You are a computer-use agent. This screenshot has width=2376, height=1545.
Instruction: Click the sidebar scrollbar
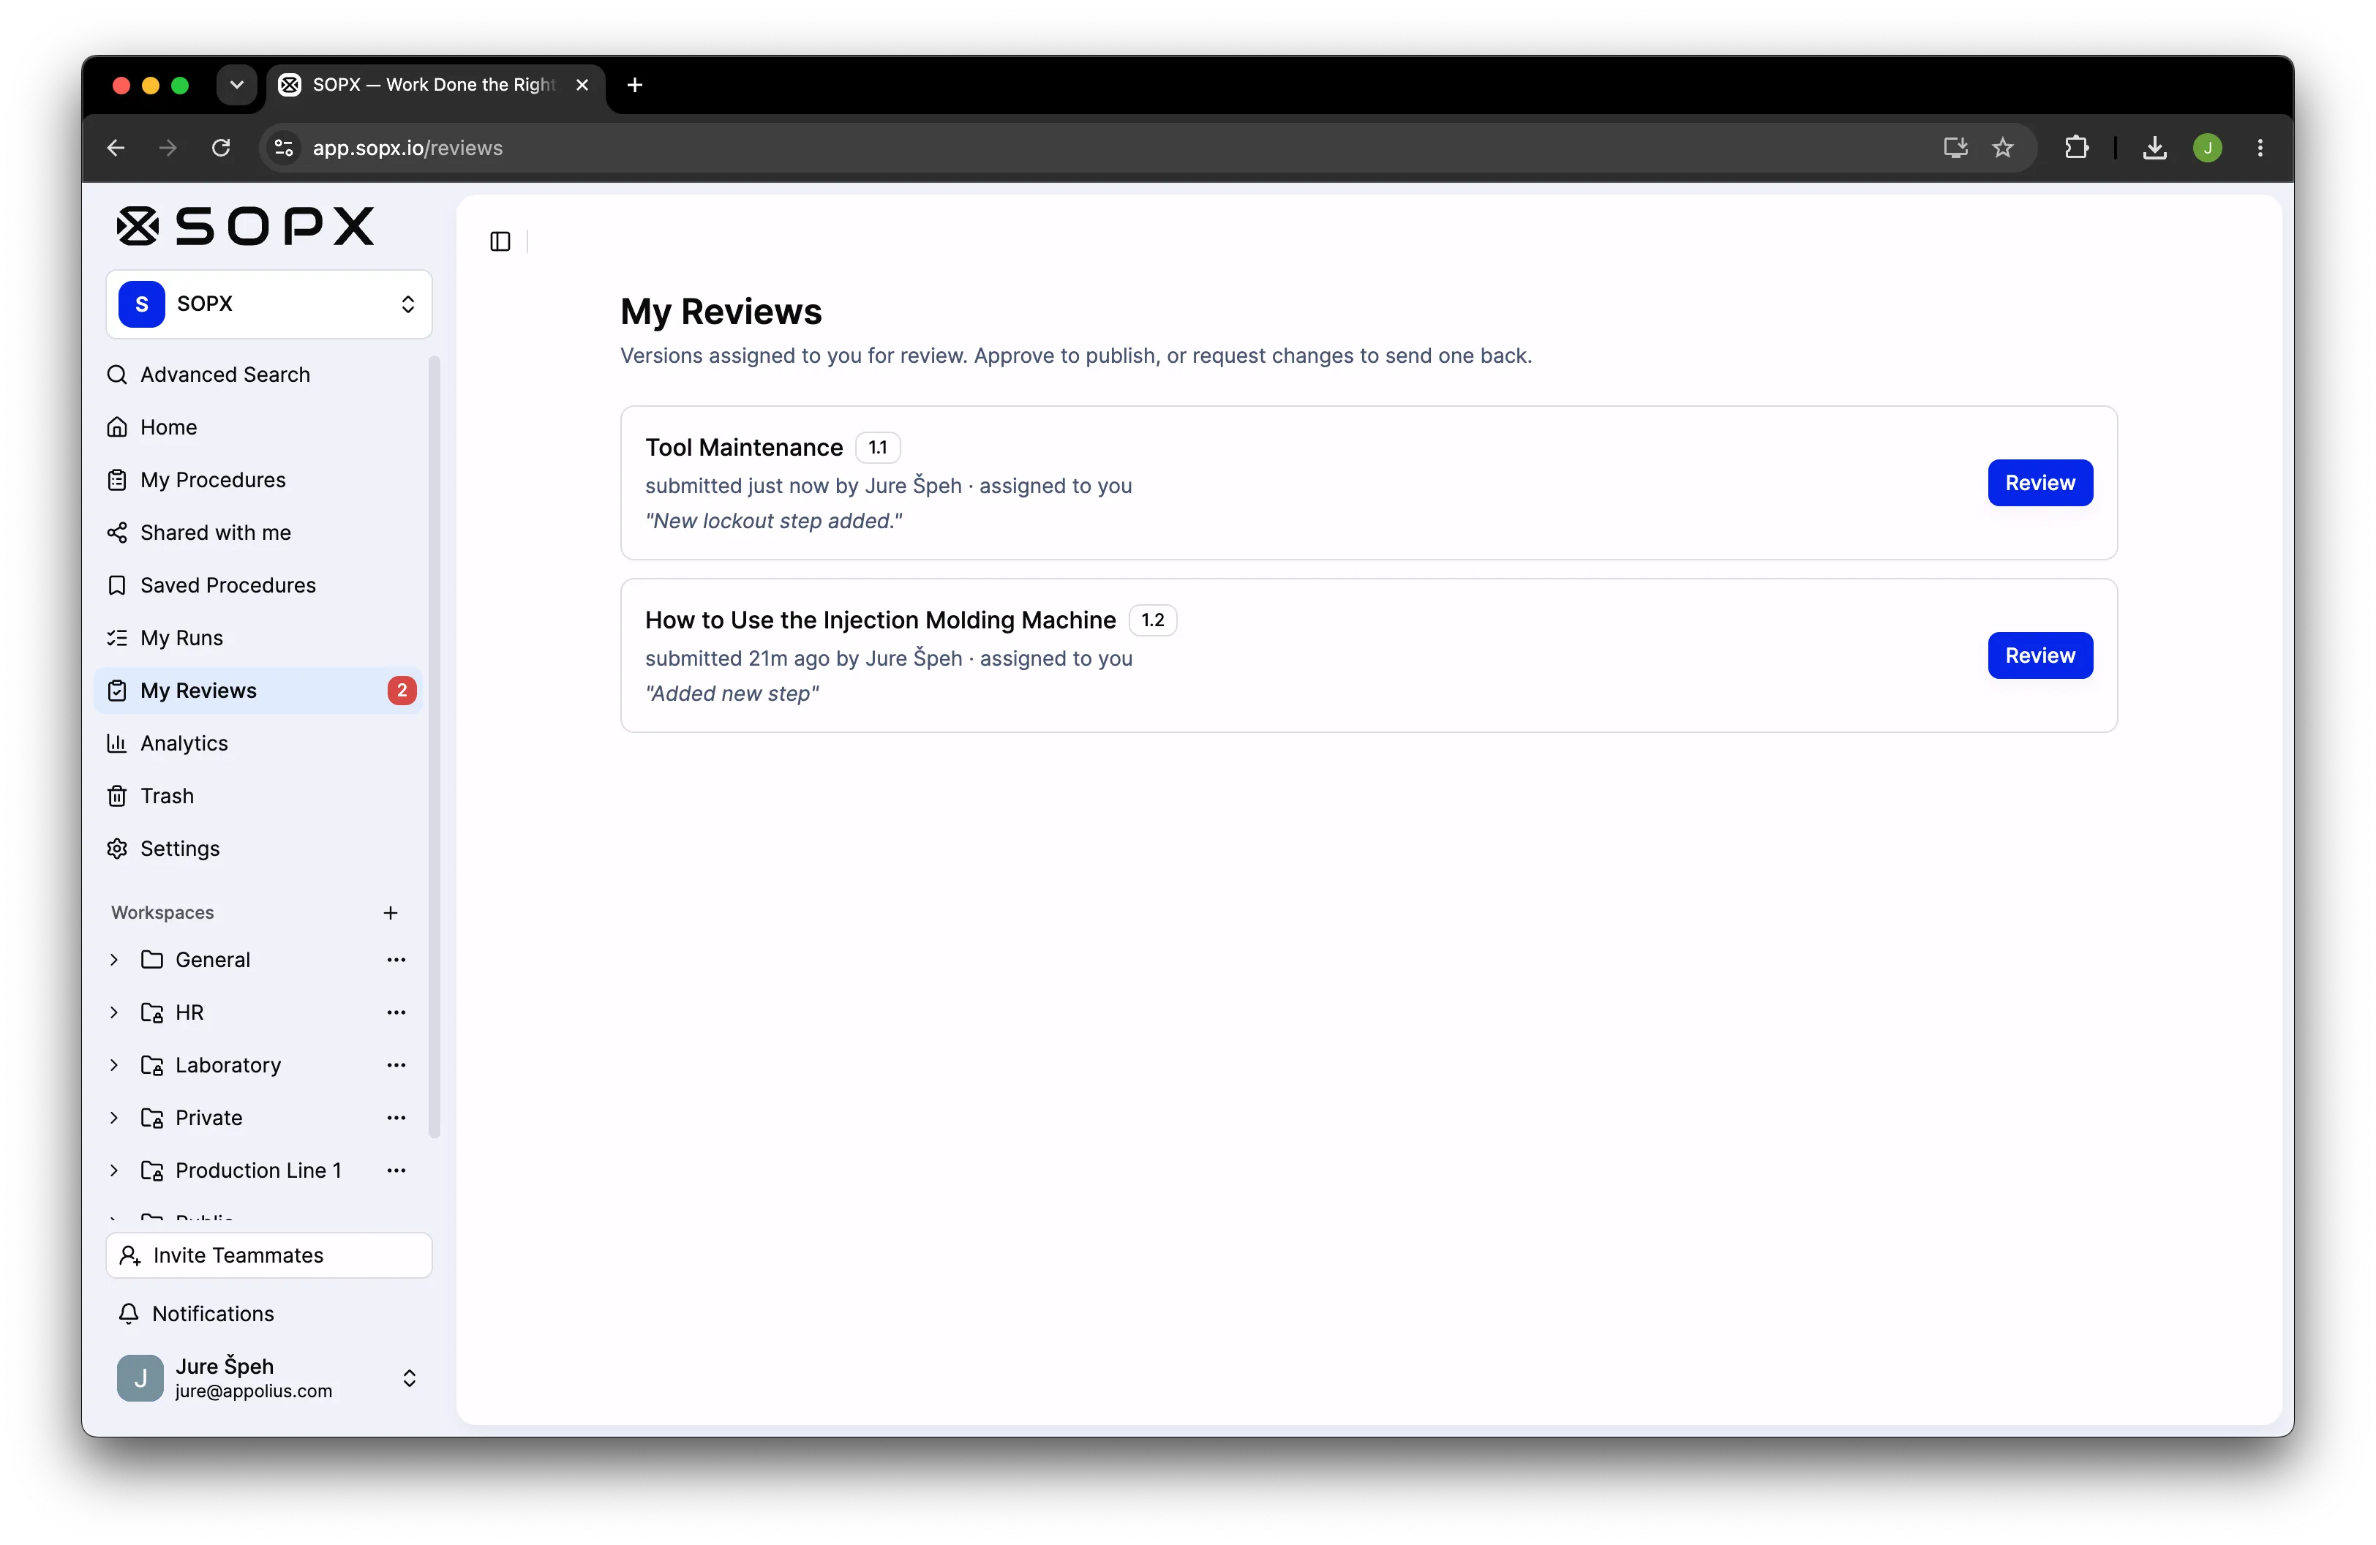point(435,747)
